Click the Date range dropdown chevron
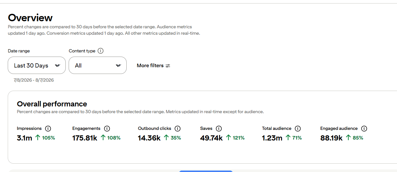The width and height of the screenshot is (397, 172). (x=57, y=66)
